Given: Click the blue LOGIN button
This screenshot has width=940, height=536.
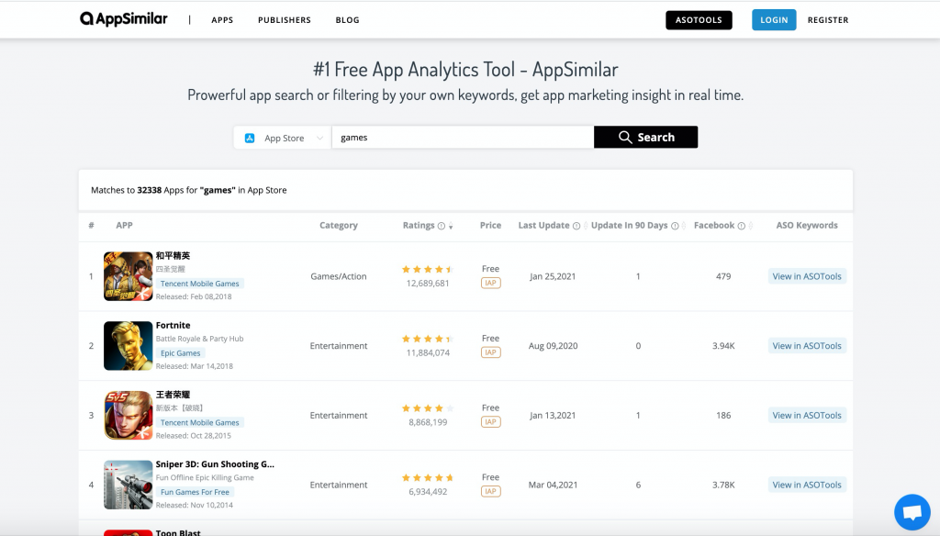Looking at the screenshot, I should point(774,20).
